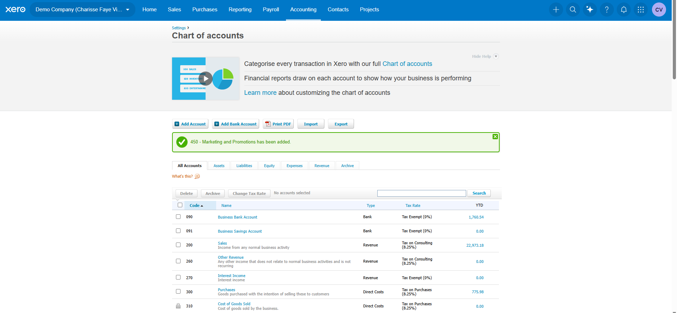Click the account search input field
This screenshot has width=677, height=313.
421,193
